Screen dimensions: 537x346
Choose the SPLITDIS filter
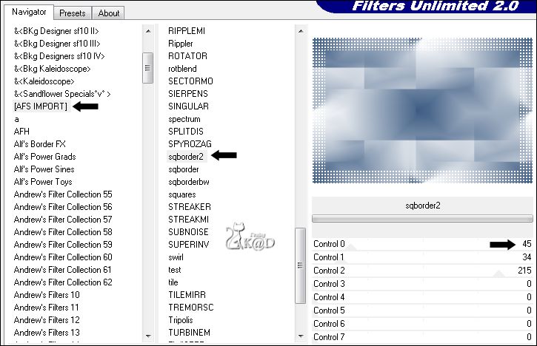[x=186, y=132]
